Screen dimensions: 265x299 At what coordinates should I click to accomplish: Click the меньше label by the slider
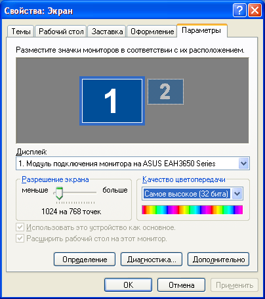click(35, 190)
